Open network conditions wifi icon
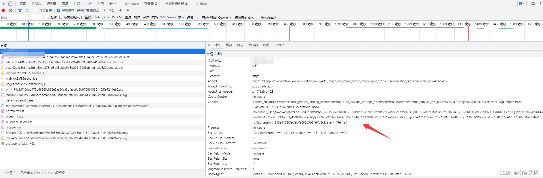 112,11
